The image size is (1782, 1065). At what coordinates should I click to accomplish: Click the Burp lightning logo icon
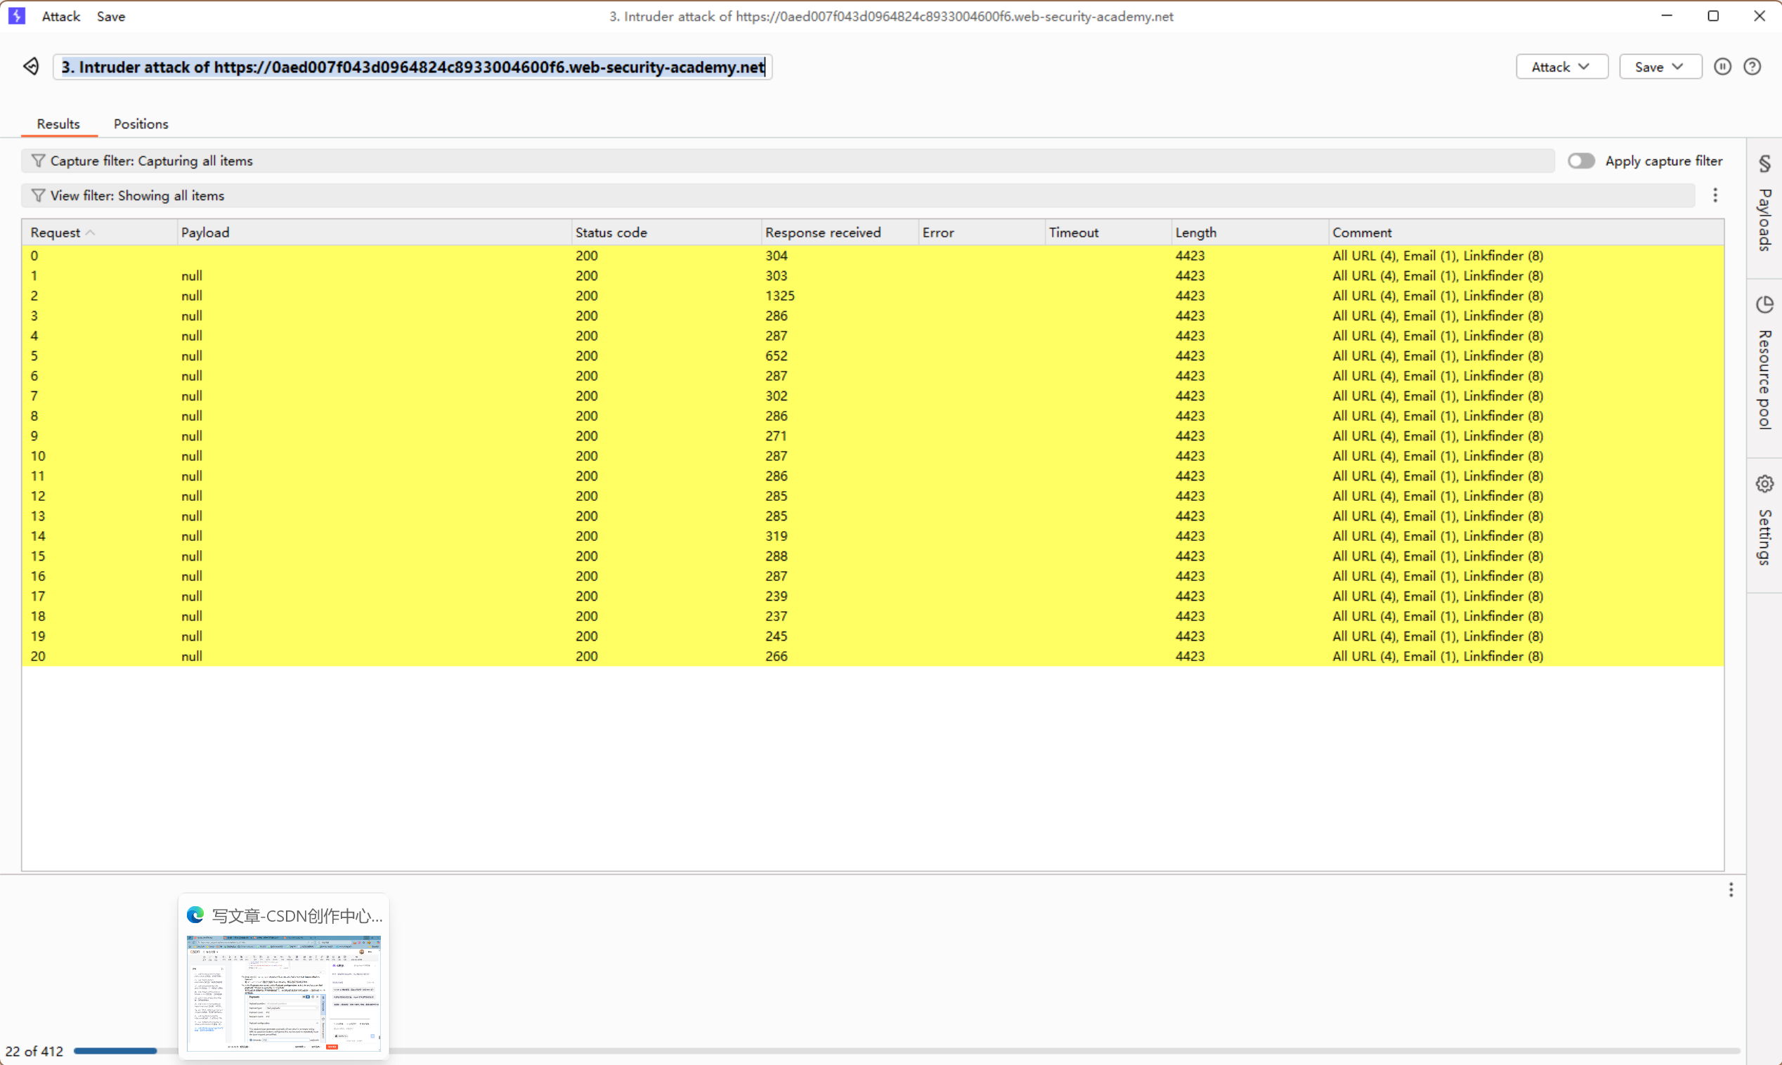tap(16, 15)
